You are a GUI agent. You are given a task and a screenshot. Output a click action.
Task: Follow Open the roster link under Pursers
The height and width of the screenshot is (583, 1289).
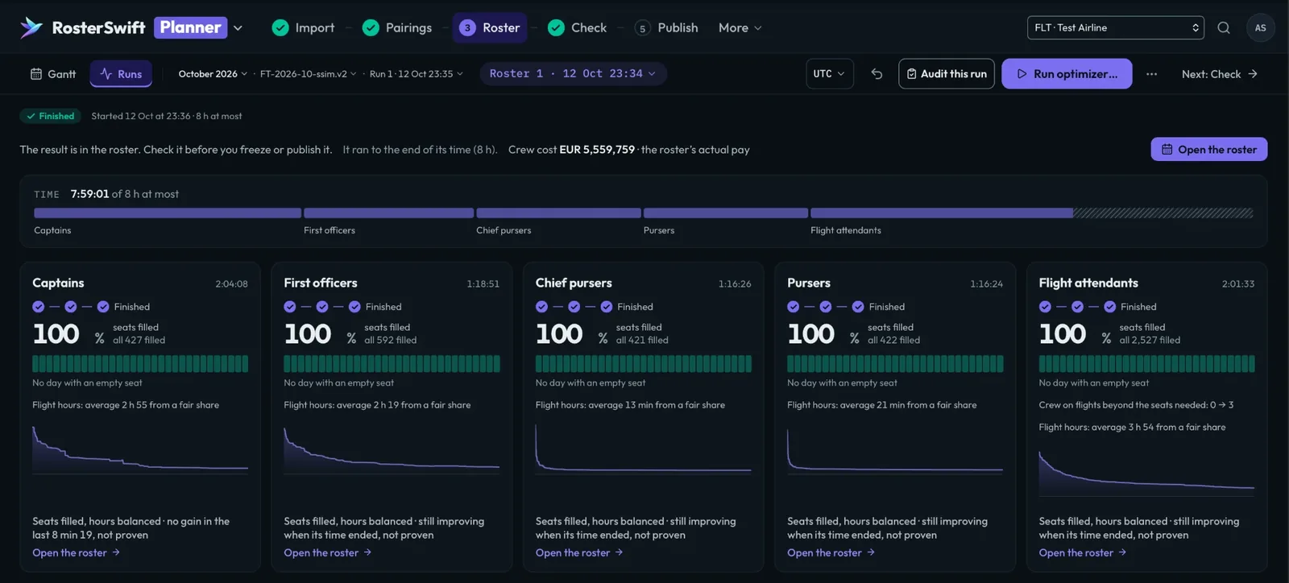pyautogui.click(x=831, y=553)
